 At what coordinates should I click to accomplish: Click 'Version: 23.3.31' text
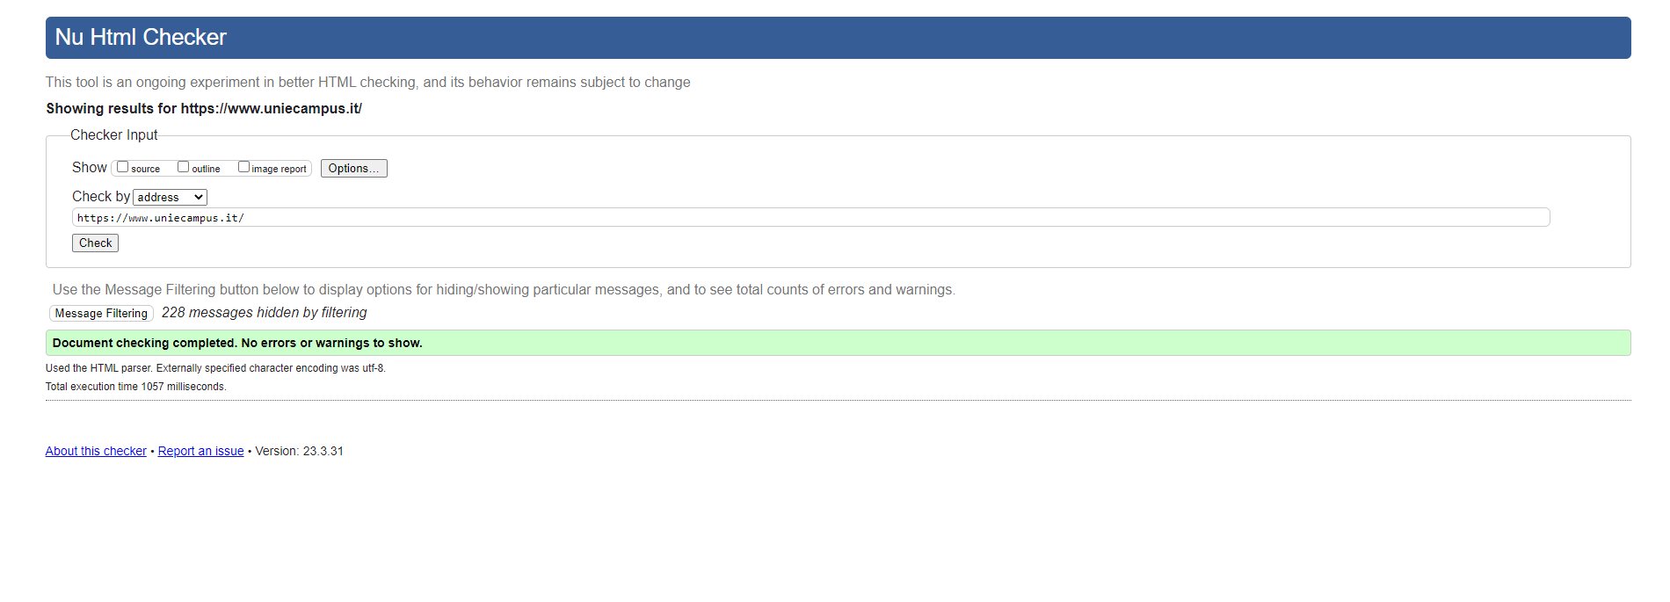click(299, 451)
